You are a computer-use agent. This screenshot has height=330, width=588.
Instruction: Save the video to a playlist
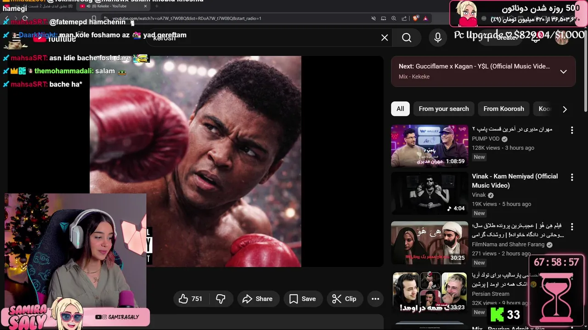(x=302, y=299)
